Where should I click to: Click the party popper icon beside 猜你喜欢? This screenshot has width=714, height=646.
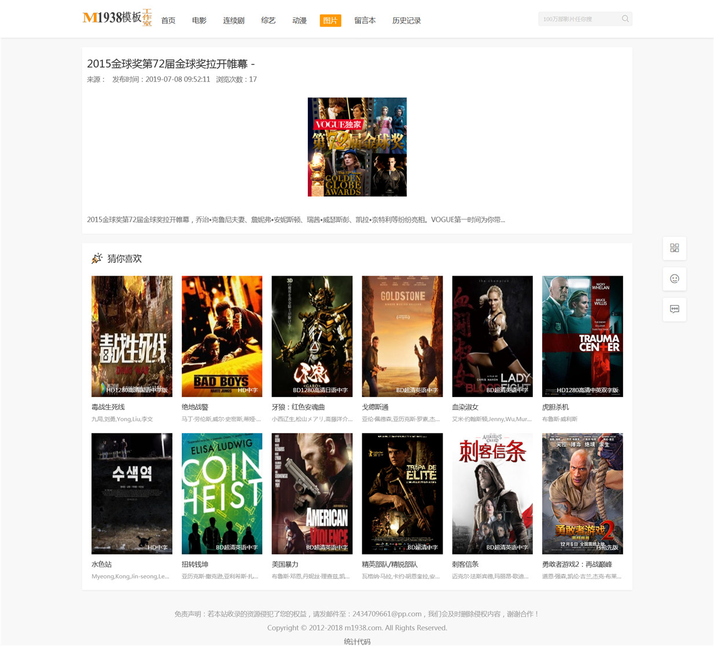pyautogui.click(x=97, y=258)
